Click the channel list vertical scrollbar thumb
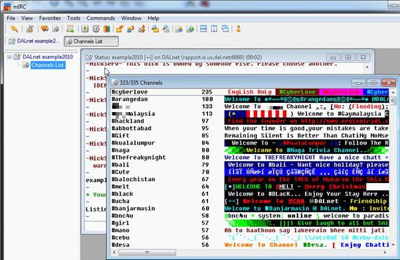This screenshot has height=260, width=400. 393,100
